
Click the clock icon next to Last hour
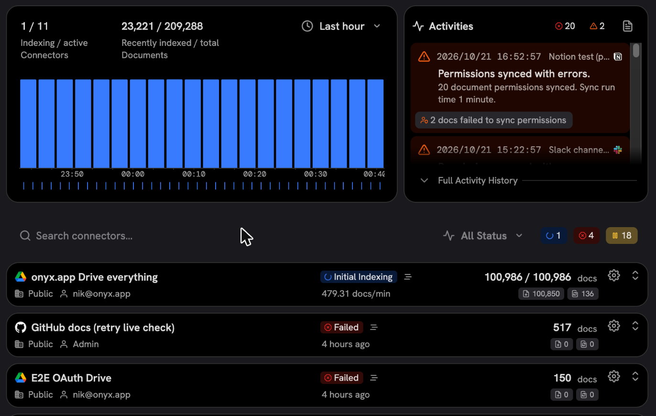(307, 26)
